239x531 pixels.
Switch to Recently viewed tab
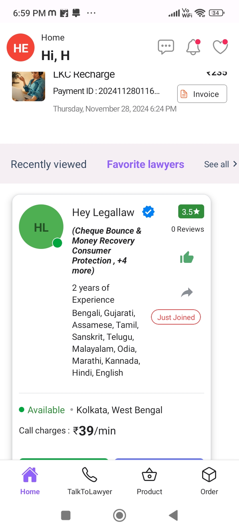(x=49, y=164)
